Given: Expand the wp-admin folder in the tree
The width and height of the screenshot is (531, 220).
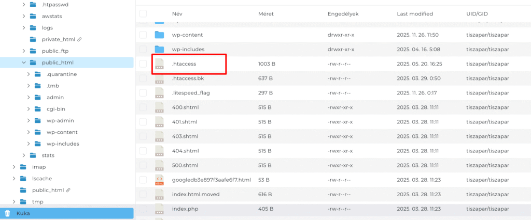Looking at the screenshot, I should tap(29, 120).
